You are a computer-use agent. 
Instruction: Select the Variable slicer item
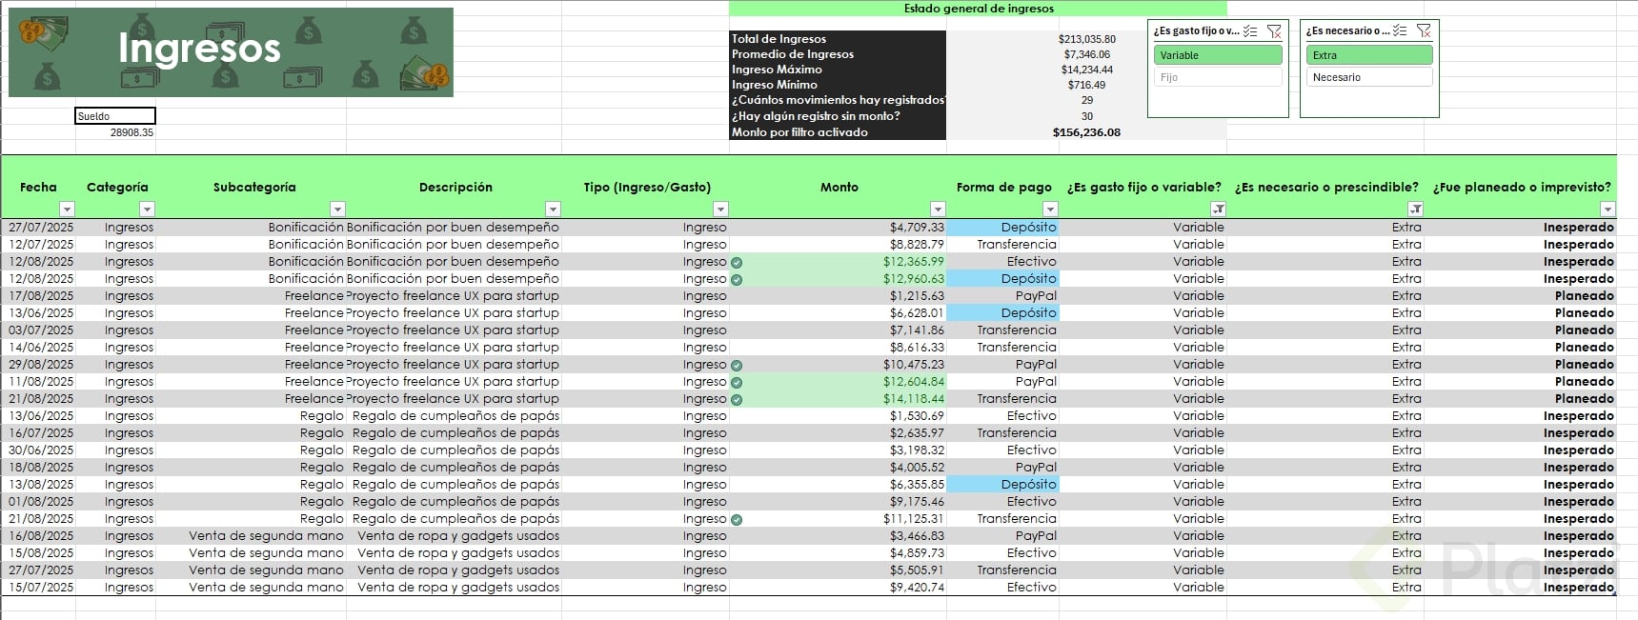(1218, 55)
